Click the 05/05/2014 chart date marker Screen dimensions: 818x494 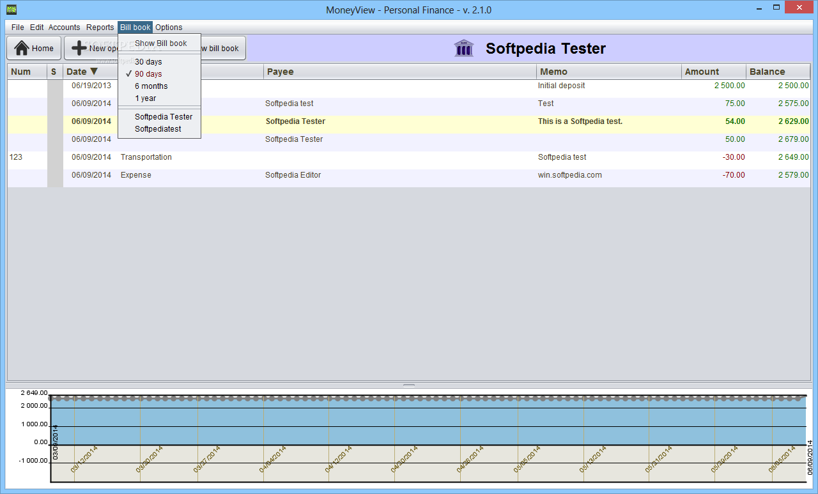(527, 459)
